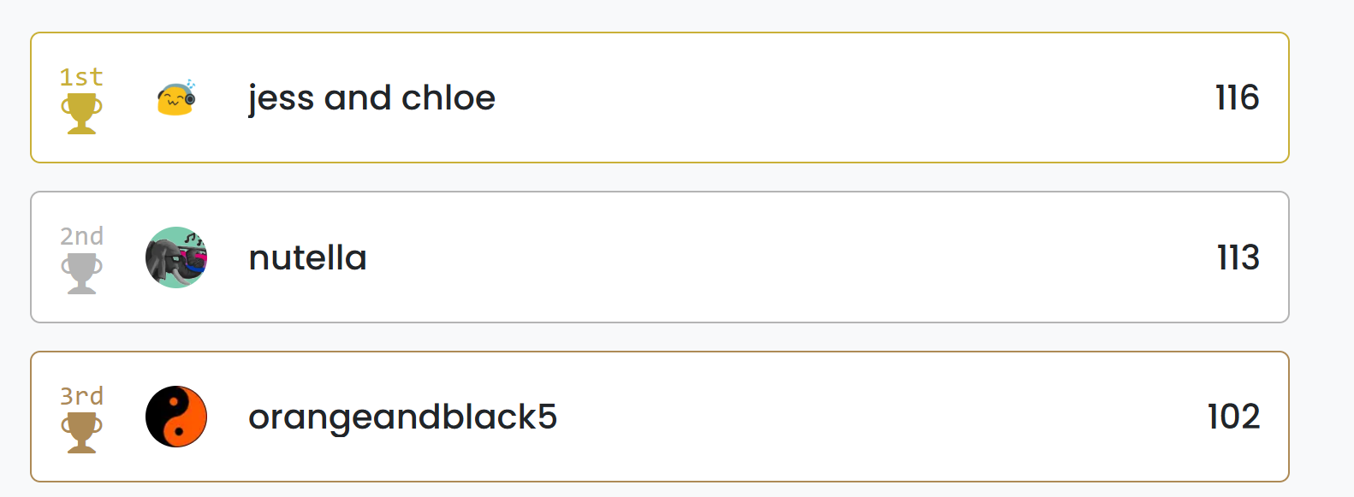
Task: Select the first place leaderboard row
Action: [x=660, y=98]
